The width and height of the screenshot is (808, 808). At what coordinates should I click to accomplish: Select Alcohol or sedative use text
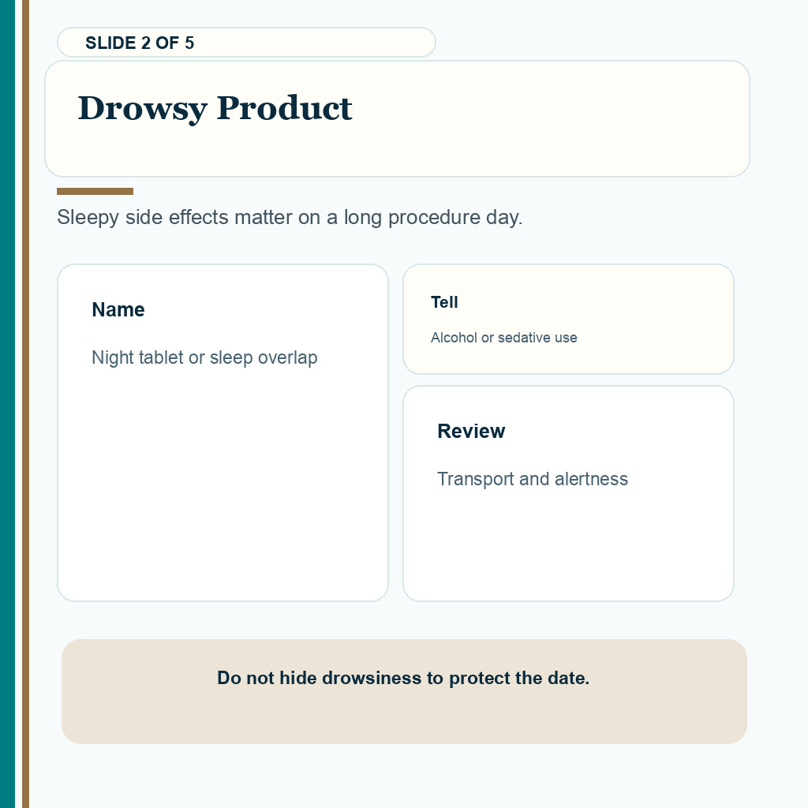point(504,338)
